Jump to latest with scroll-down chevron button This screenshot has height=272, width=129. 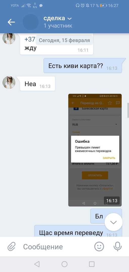coord(114,222)
